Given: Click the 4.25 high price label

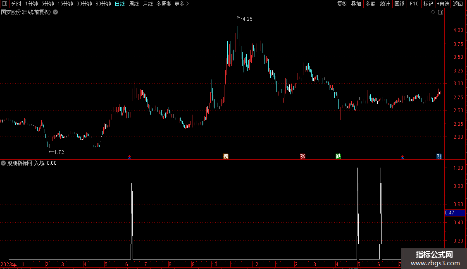Looking at the screenshot, I should pyautogui.click(x=248, y=19).
